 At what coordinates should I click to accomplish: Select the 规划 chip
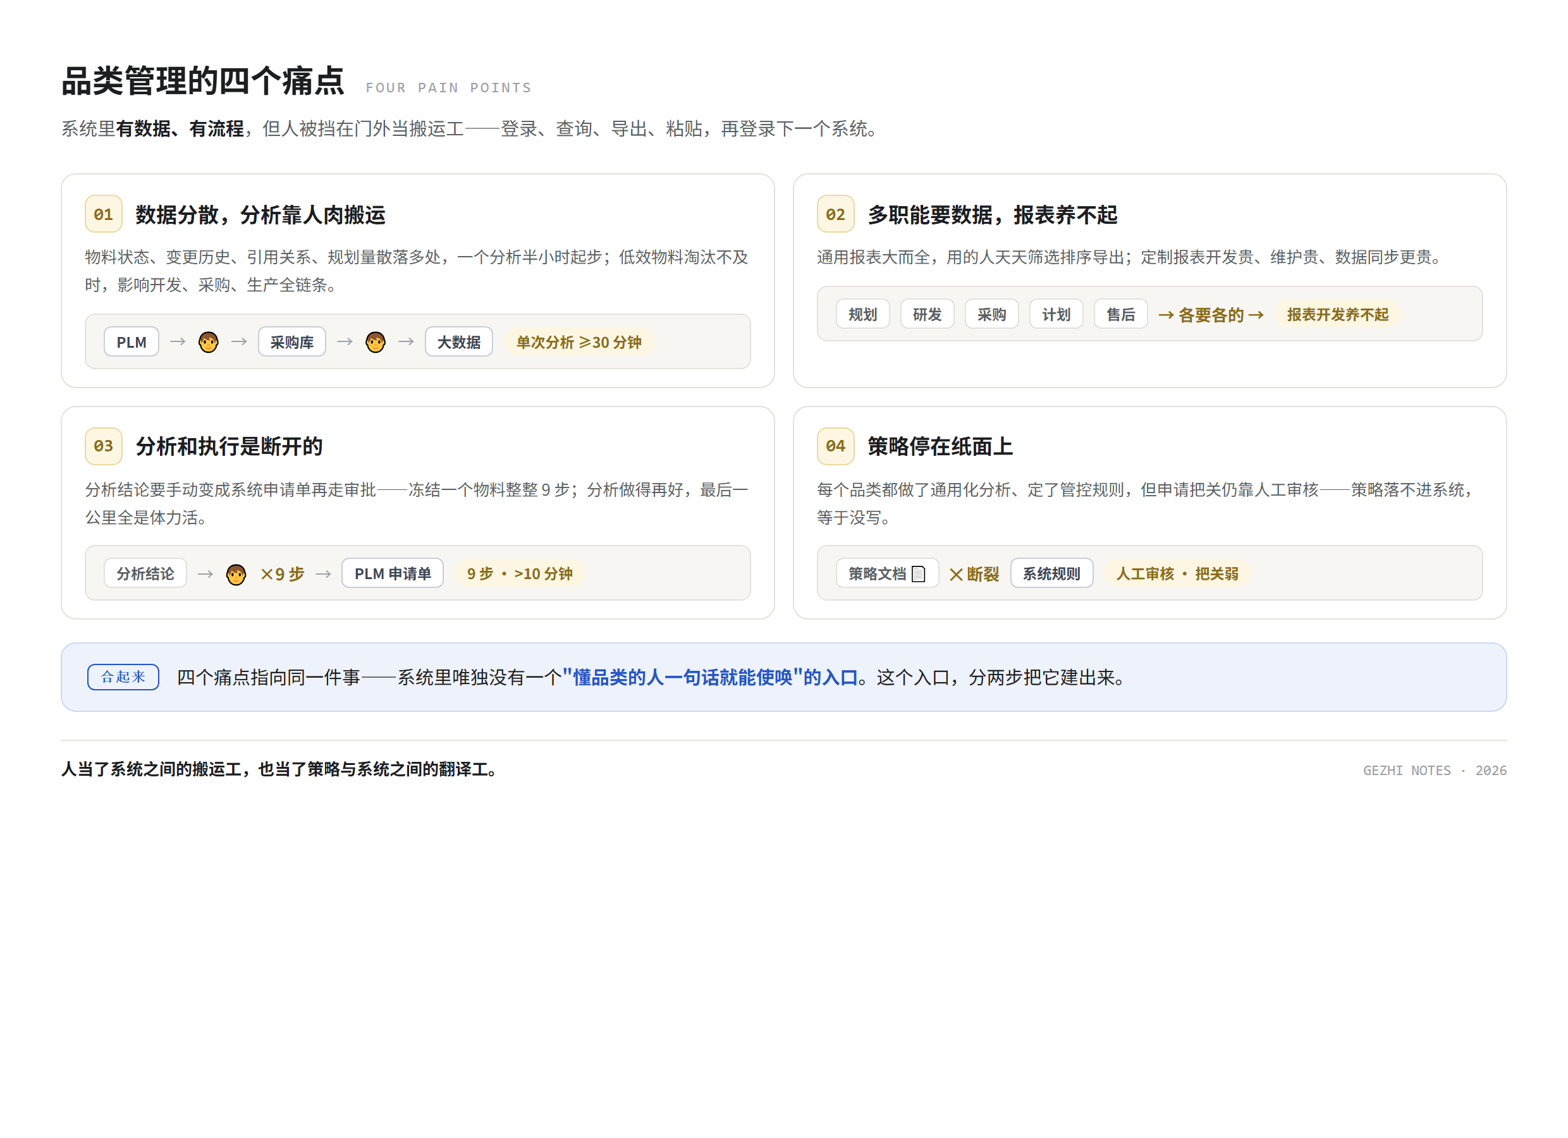click(x=863, y=314)
